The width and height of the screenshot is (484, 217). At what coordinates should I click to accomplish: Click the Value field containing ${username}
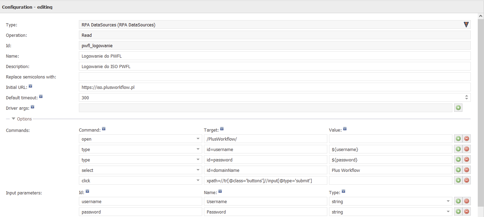(x=391, y=149)
